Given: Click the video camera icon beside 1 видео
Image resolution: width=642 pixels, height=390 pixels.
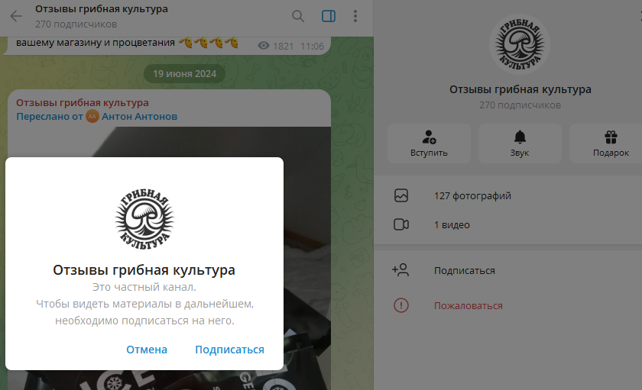Looking at the screenshot, I should coord(401,224).
